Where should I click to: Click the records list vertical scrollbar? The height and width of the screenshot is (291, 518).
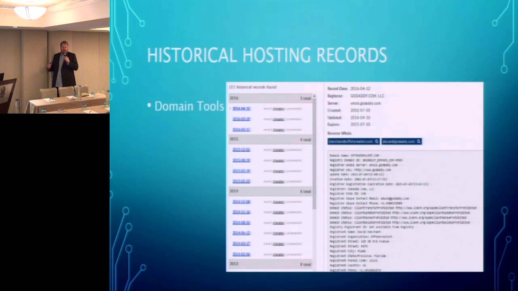pos(314,154)
